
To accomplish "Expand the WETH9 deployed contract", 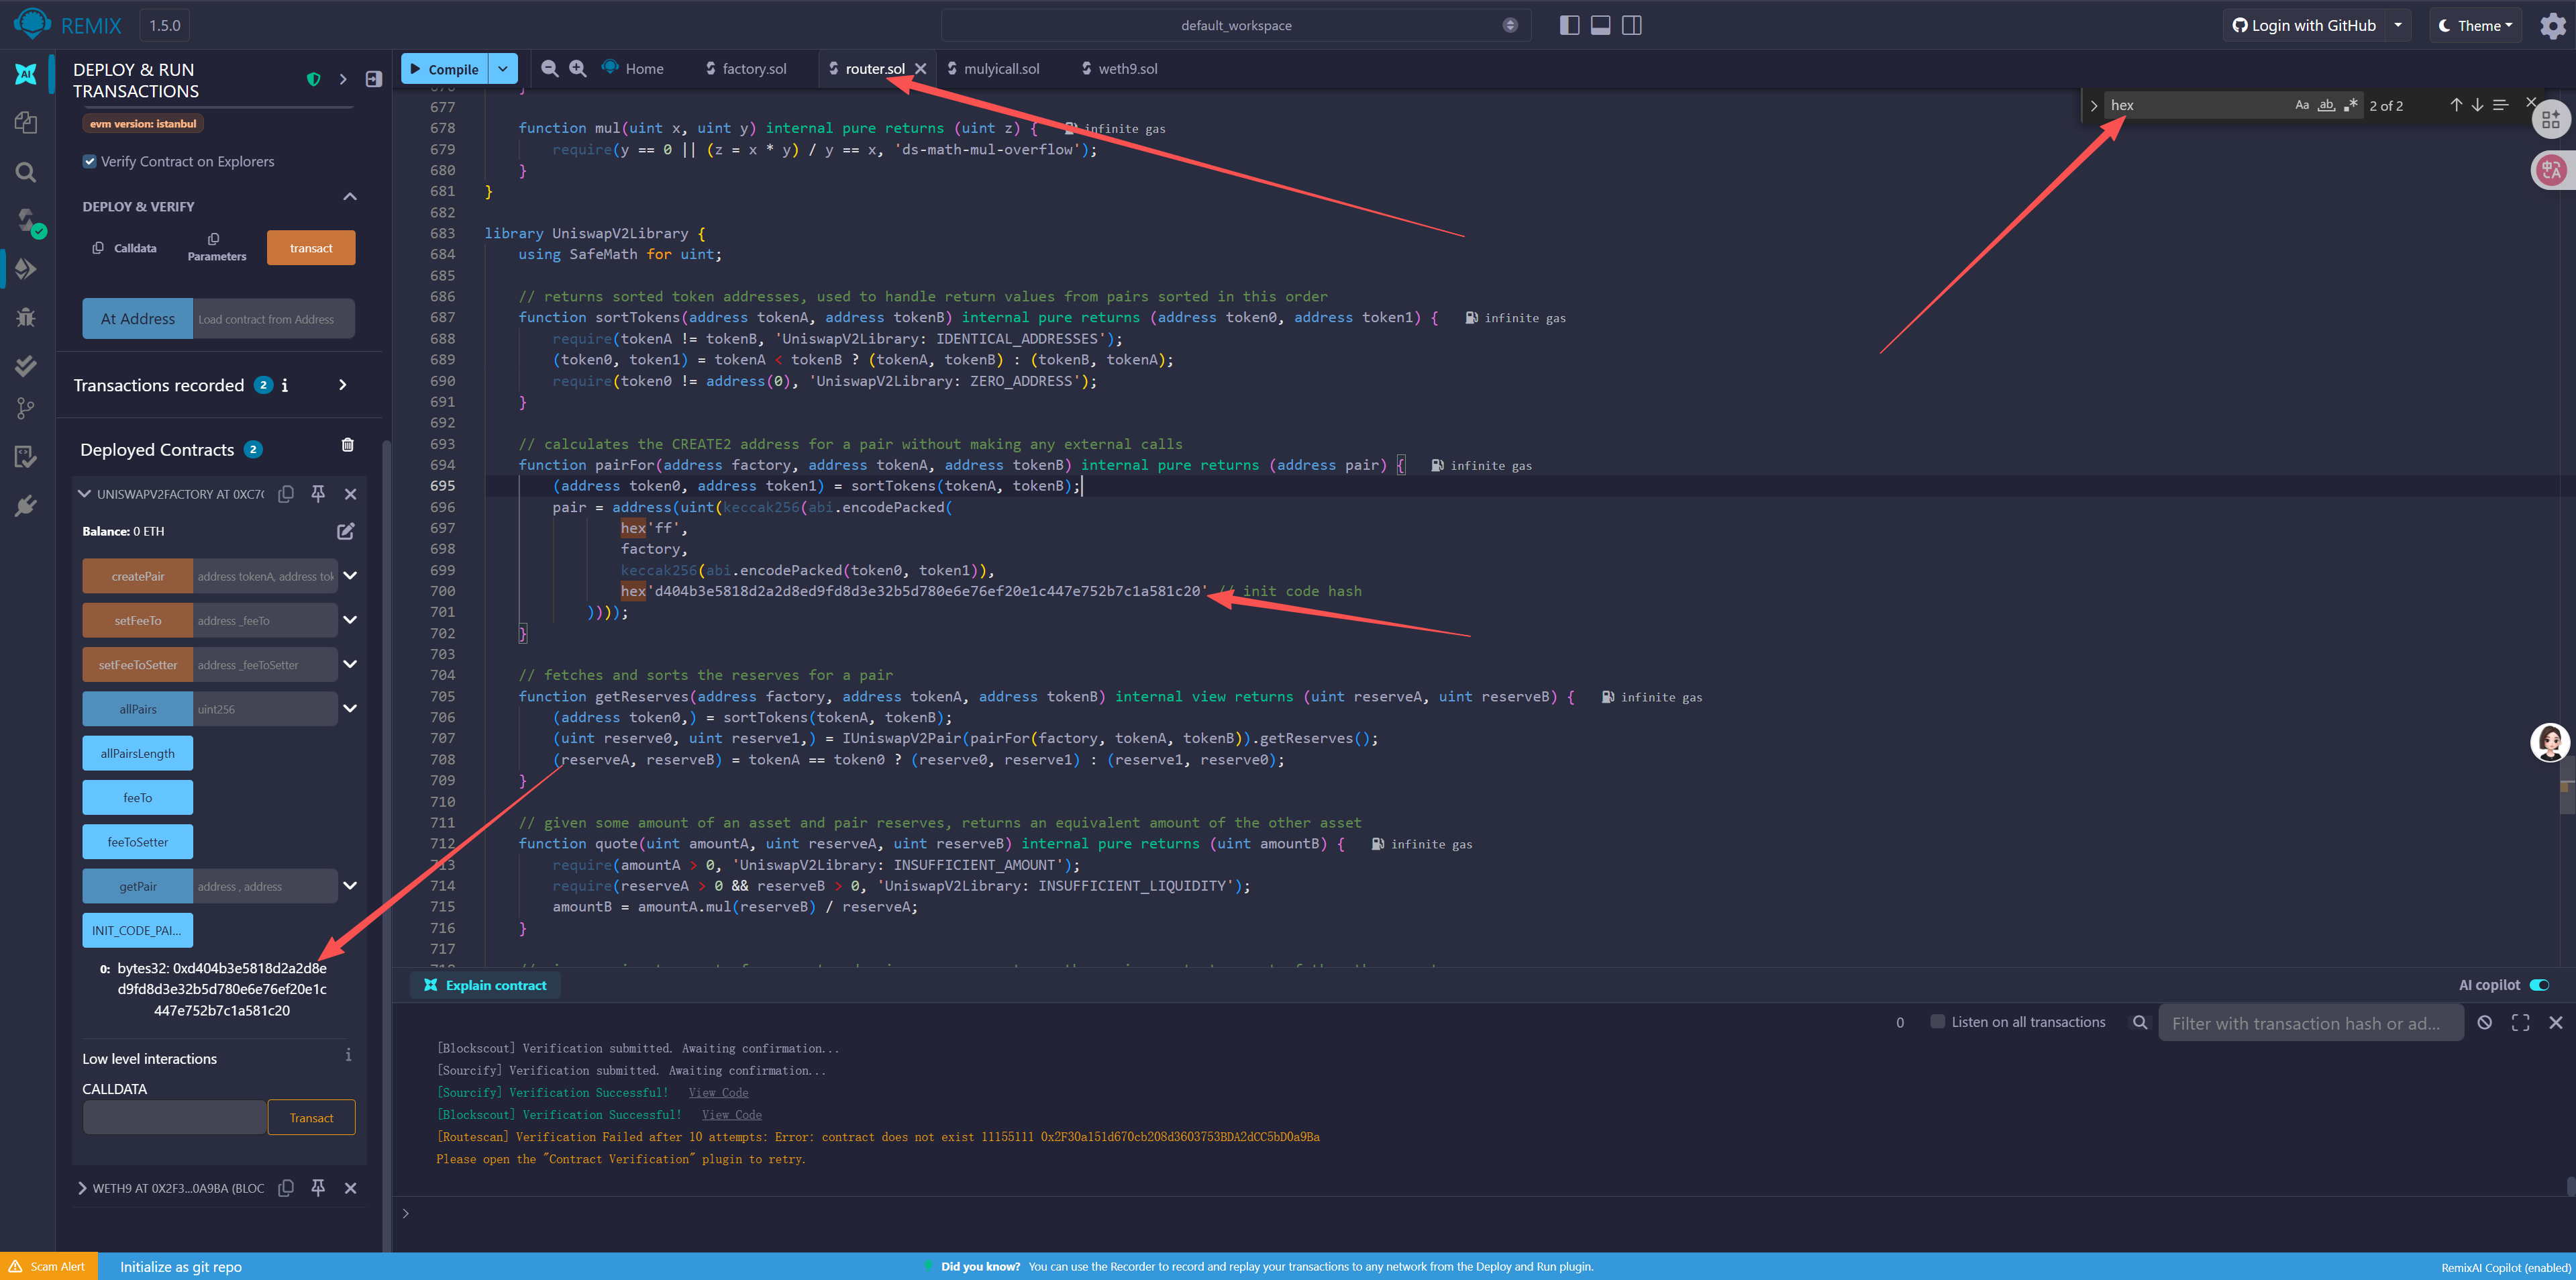I will pos(82,1188).
